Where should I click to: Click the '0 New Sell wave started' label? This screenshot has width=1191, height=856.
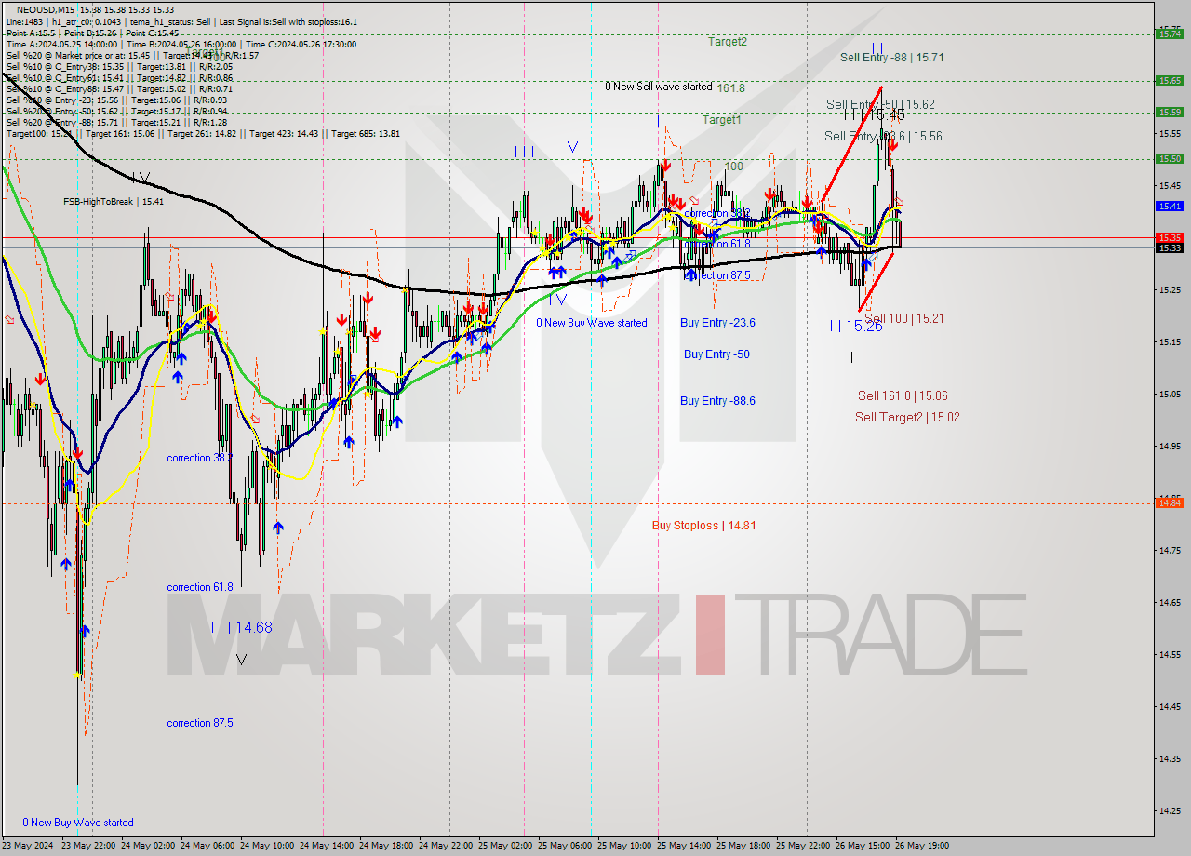(x=659, y=87)
